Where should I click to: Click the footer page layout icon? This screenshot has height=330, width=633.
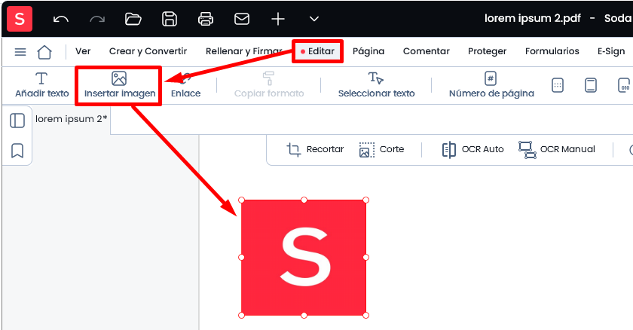(x=591, y=85)
